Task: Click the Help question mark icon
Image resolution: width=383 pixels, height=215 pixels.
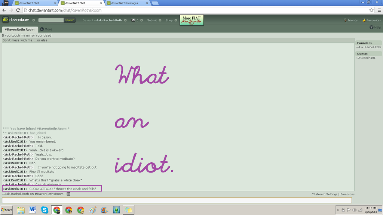Action: pyautogui.click(x=371, y=27)
